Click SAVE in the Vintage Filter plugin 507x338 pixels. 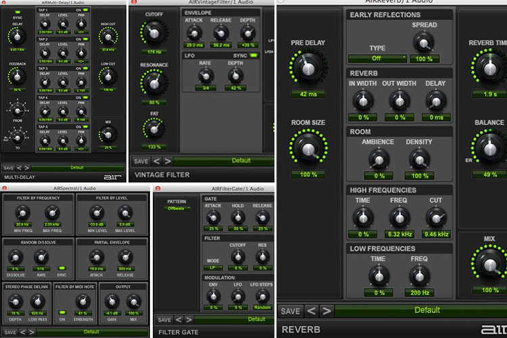[141, 161]
